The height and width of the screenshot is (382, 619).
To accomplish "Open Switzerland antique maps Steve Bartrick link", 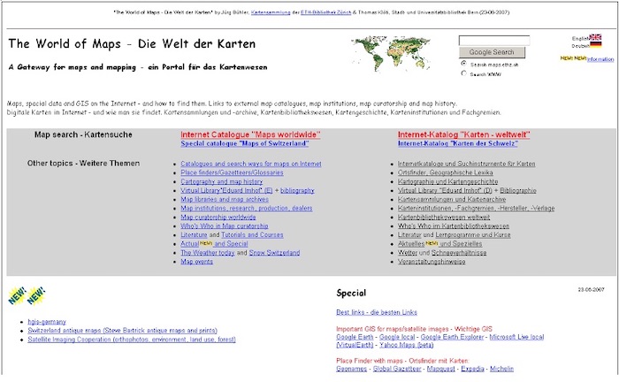I will pos(122,331).
